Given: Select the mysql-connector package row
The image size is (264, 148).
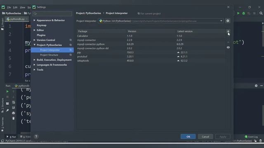Looking at the screenshot, I should (x=151, y=40).
